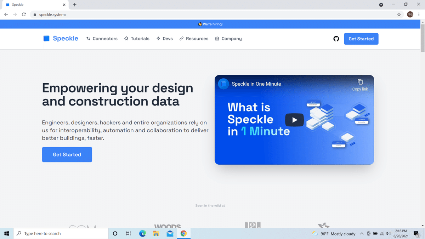Open the Company menu
This screenshot has width=425, height=239.
[228, 39]
